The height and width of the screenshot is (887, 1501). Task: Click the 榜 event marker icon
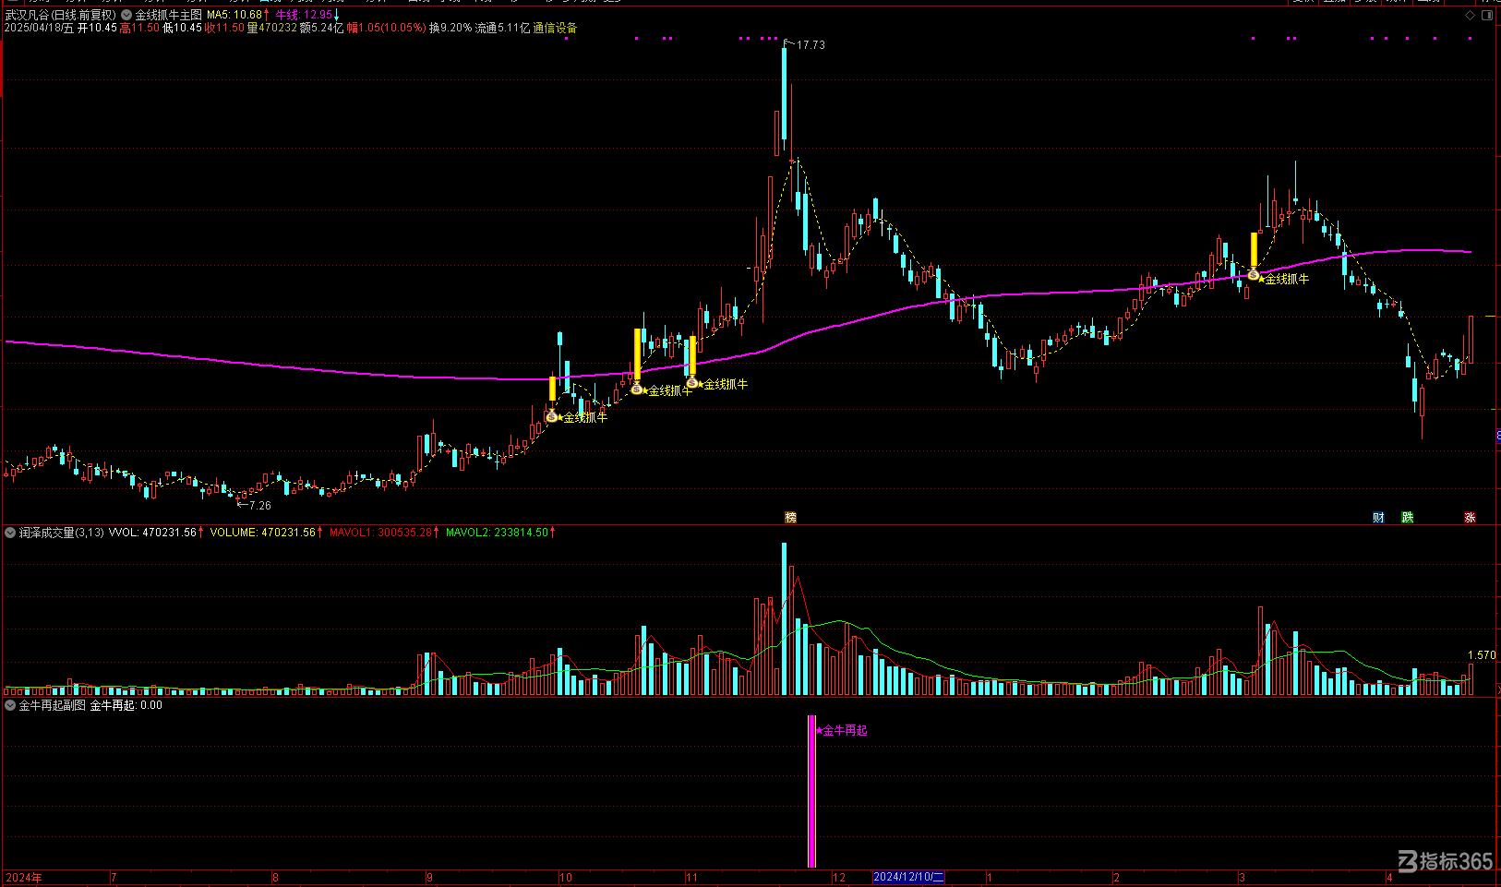790,518
